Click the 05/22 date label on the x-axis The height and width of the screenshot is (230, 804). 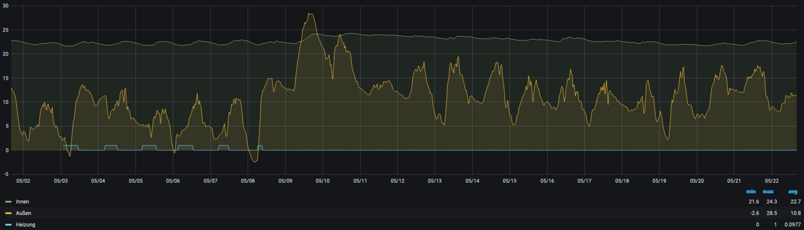point(771,181)
